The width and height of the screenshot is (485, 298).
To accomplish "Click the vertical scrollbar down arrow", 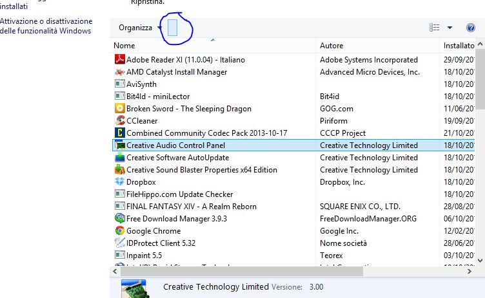I will (x=480, y=261).
